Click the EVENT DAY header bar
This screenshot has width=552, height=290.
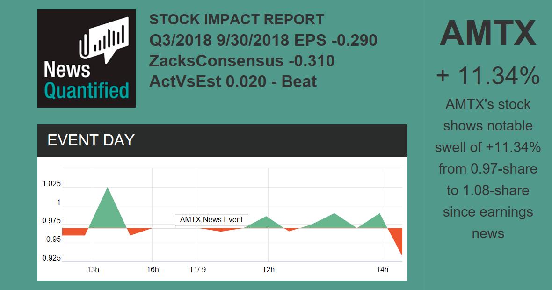222,140
